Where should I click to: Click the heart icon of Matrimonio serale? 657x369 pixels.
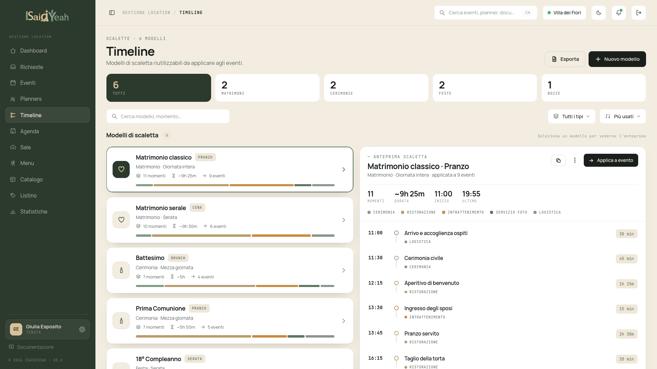[x=121, y=220]
